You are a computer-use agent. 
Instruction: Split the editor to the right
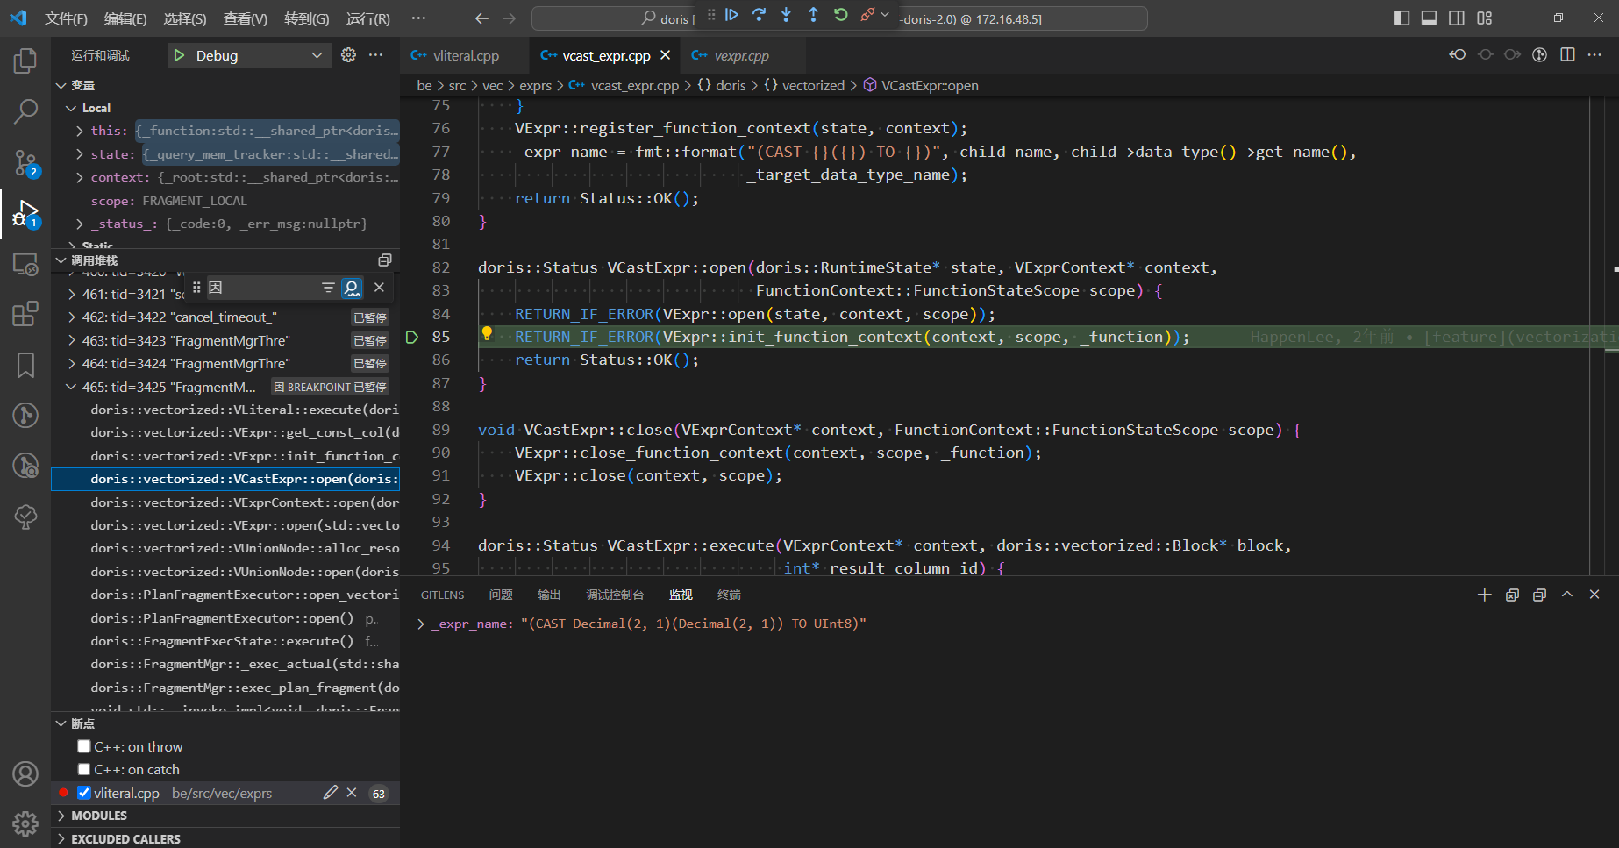[1567, 55]
